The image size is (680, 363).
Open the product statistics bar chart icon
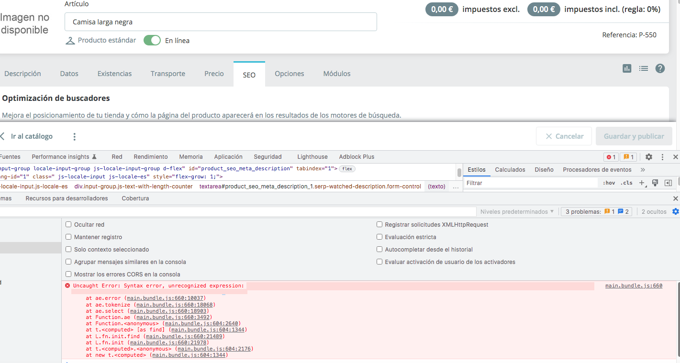(627, 68)
